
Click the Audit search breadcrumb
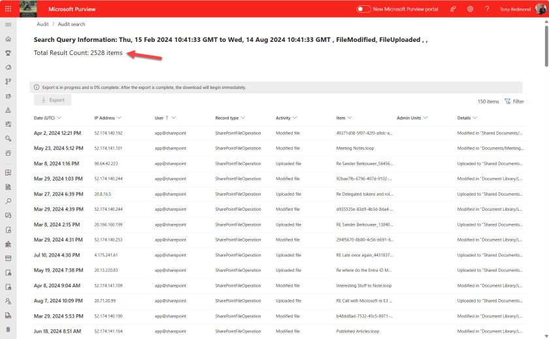[x=71, y=24]
